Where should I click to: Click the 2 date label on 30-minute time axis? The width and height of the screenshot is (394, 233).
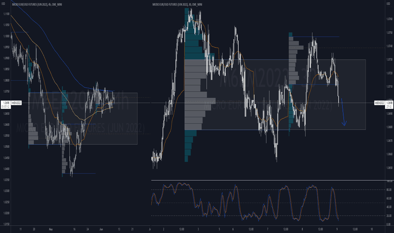[x=164, y=229]
